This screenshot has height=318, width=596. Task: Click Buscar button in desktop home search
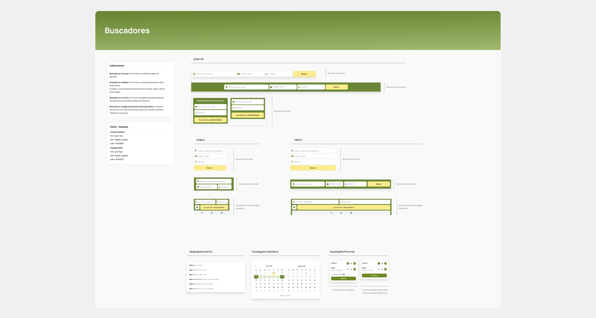pos(304,74)
